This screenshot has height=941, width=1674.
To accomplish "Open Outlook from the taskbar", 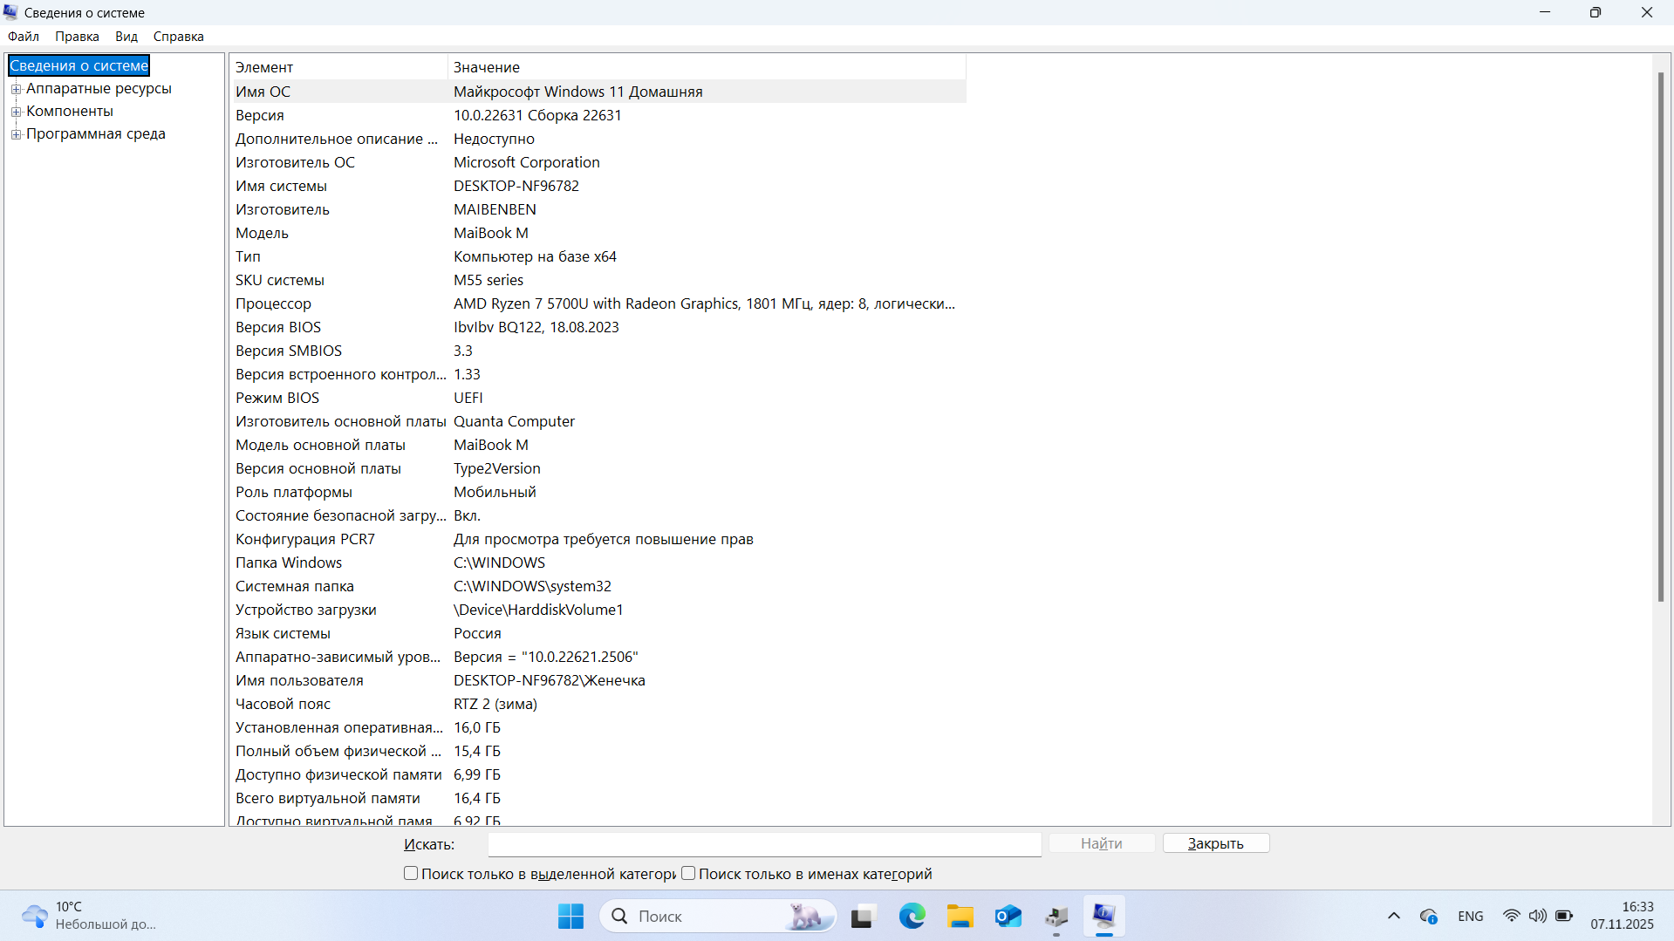I will [1008, 916].
